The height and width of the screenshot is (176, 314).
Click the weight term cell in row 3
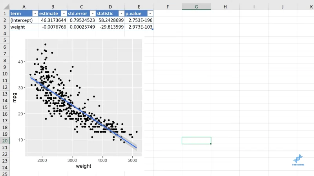(24, 27)
